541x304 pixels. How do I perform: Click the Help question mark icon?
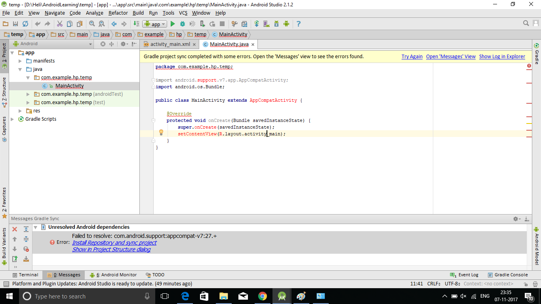[299, 24]
